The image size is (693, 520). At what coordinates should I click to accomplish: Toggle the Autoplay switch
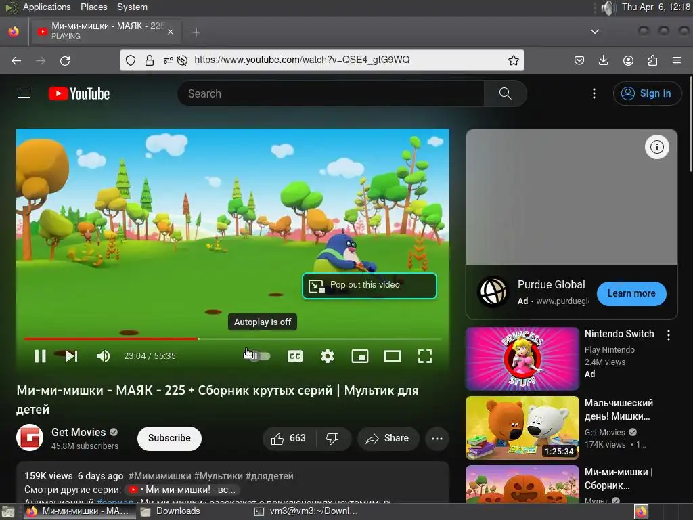[260, 356]
